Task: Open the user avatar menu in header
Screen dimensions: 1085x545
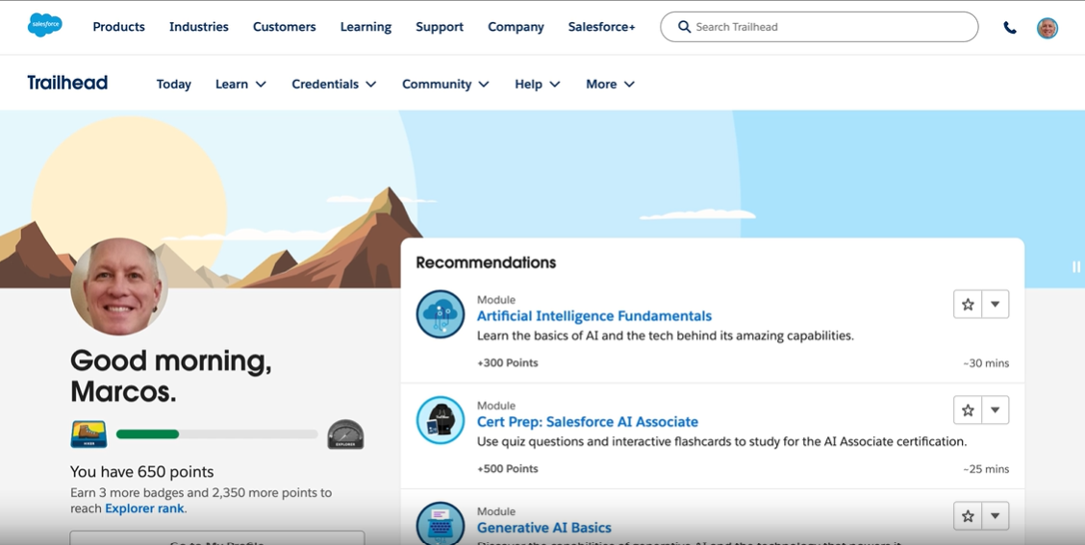Action: (1047, 28)
